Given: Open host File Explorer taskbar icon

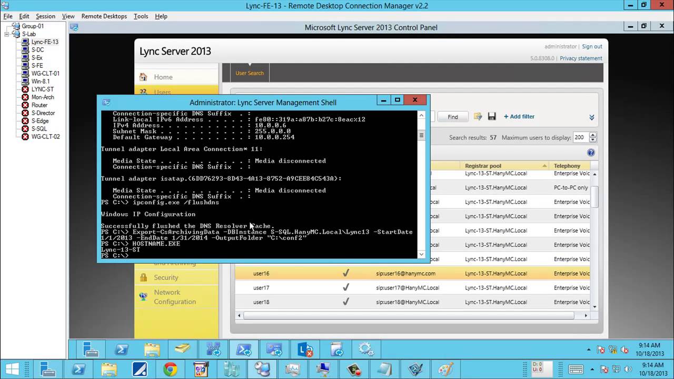Looking at the screenshot, I should pyautogui.click(x=109, y=370).
